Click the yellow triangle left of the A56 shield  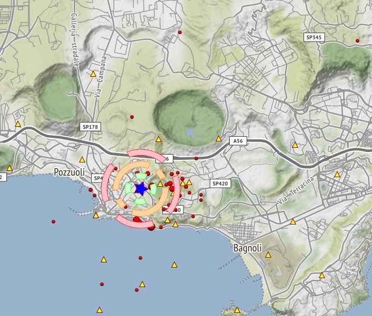click(x=219, y=139)
